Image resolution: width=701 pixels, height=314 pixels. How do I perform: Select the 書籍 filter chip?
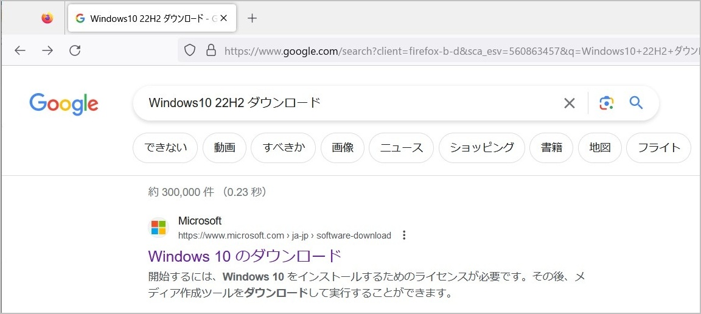point(551,148)
